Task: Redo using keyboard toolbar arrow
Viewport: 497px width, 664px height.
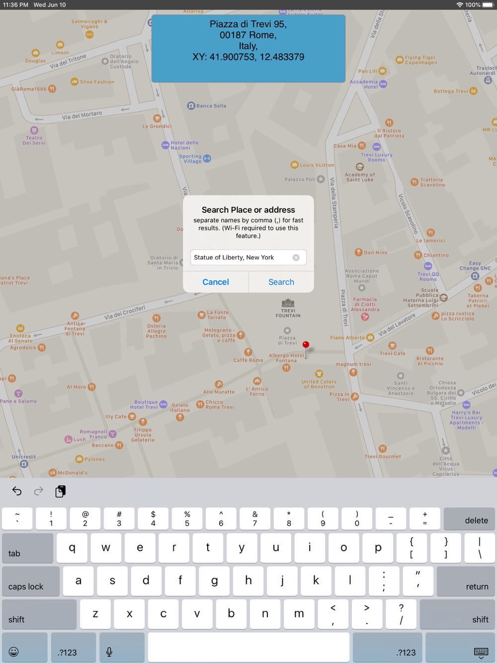Action: click(38, 491)
